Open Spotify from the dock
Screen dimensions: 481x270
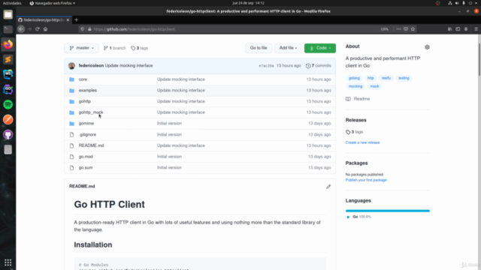[8, 104]
